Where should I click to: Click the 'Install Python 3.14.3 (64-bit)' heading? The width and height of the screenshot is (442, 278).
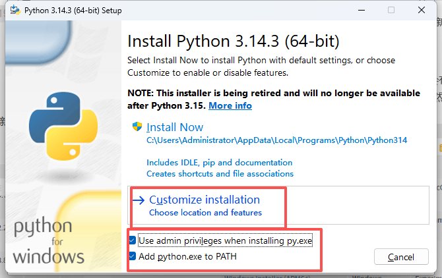tap(234, 41)
